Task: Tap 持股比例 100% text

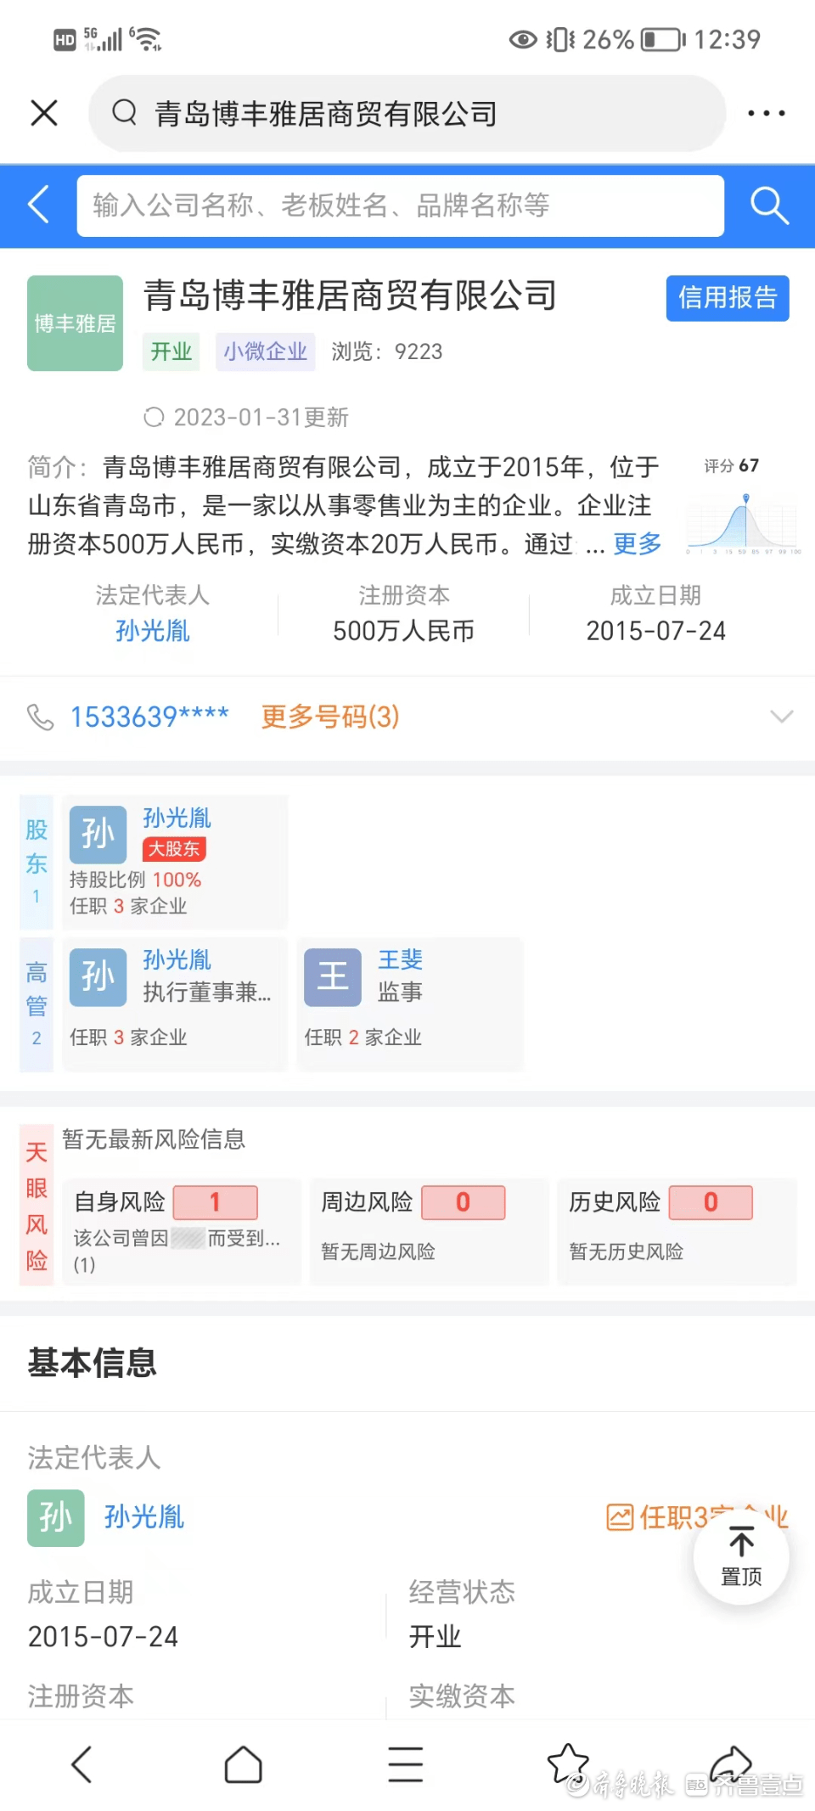Action: 136,880
